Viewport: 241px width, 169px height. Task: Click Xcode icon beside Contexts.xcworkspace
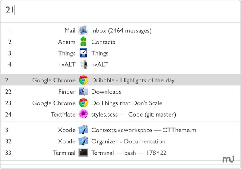click(x=83, y=130)
